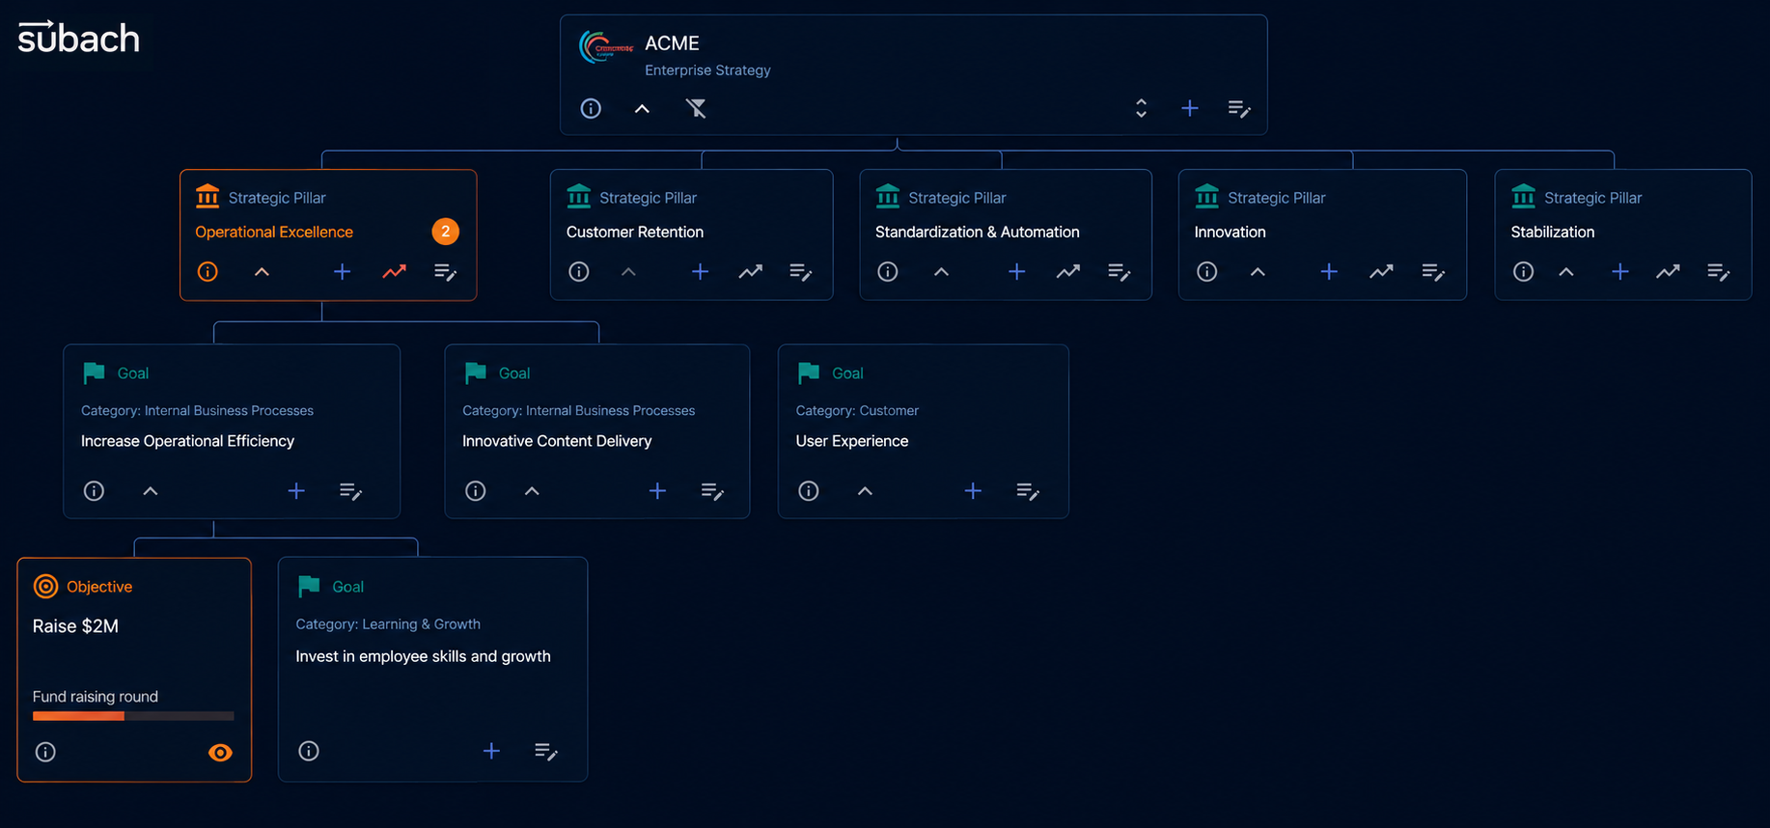View Innovation trend chart
Viewport: 1770px width, 828px height.
[x=1381, y=272]
